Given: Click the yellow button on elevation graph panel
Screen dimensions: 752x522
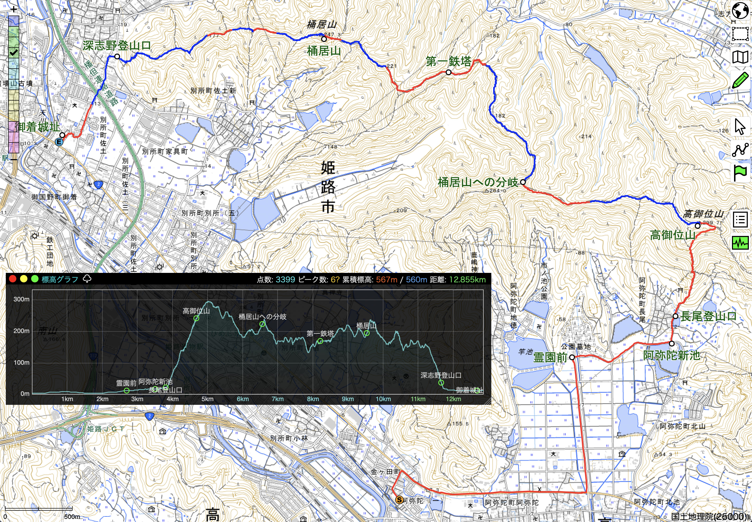Looking at the screenshot, I should click(23, 279).
